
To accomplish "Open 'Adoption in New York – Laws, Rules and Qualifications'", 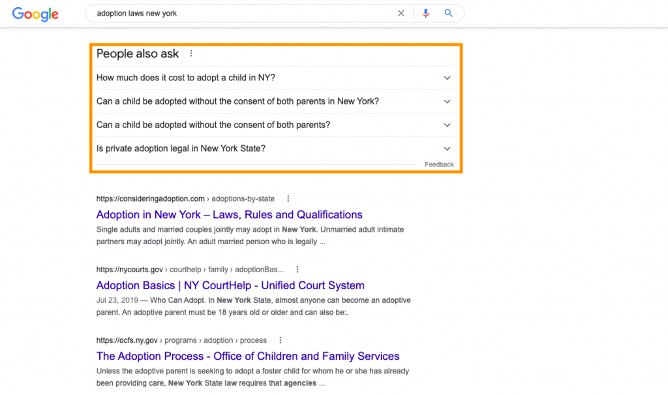I will 229,215.
